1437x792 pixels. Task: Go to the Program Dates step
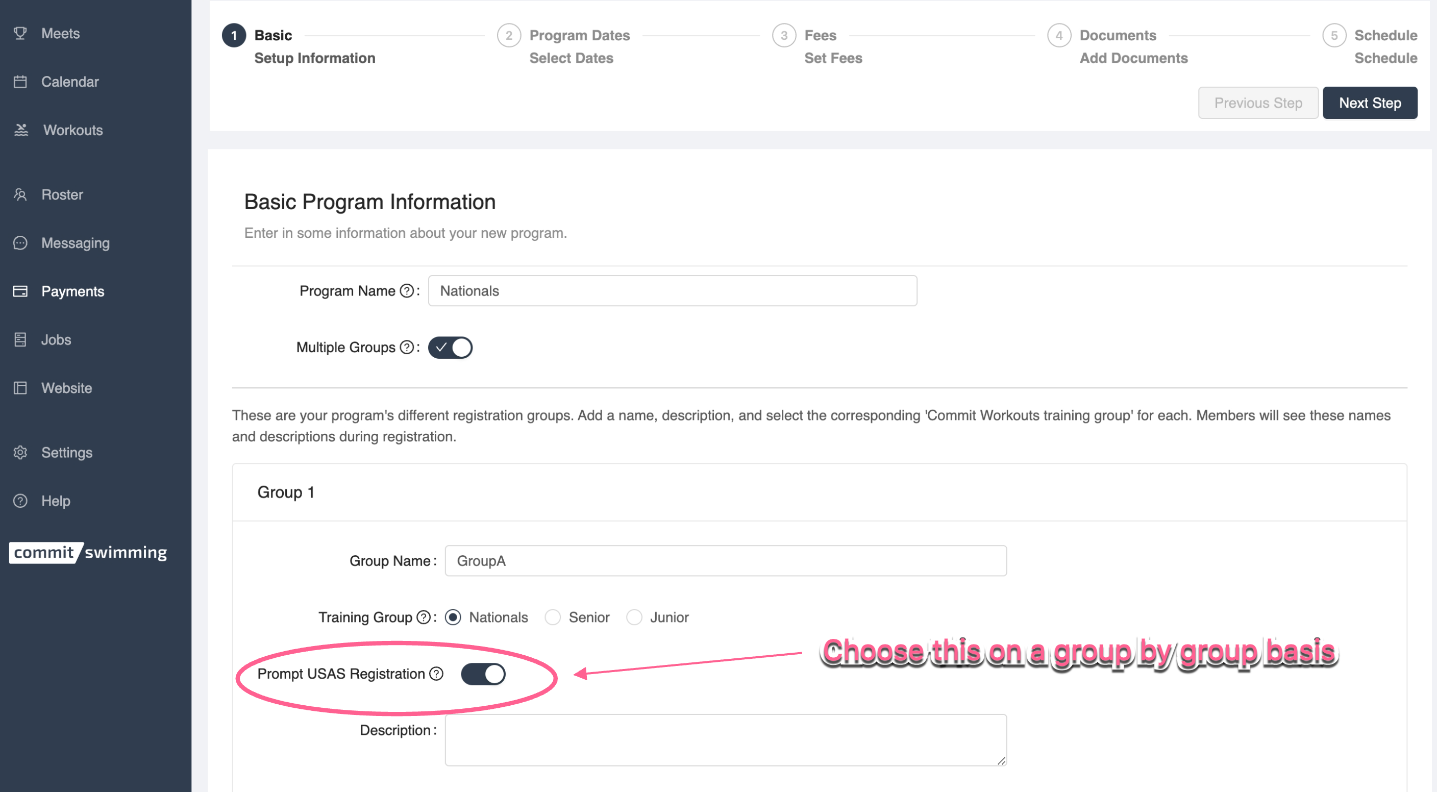click(x=579, y=36)
